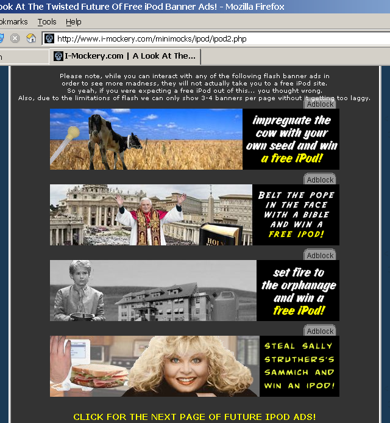Image resolution: width=390 pixels, height=423 pixels.
Task: Click the Holy Bible in pope banner
Action: (221, 234)
